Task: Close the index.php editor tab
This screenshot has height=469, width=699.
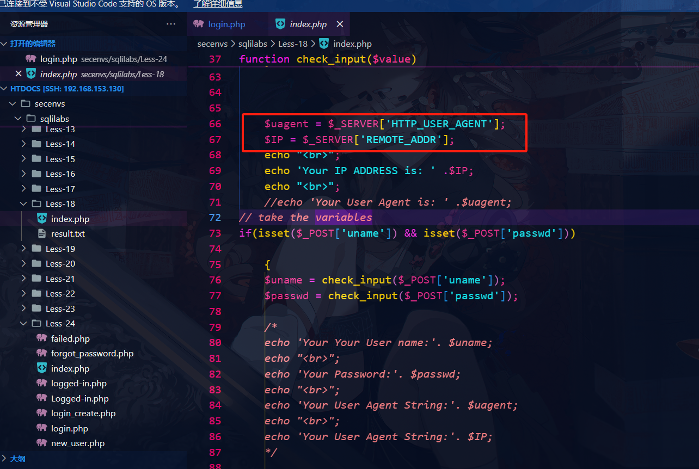Action: point(340,24)
